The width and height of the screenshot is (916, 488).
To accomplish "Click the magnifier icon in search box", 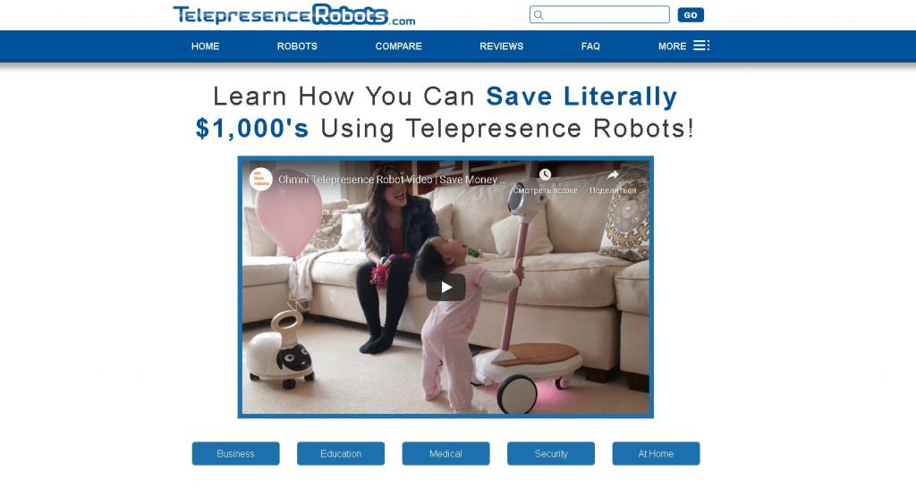I will 539,15.
